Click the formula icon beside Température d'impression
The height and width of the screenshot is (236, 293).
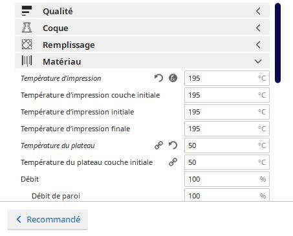coord(173,78)
